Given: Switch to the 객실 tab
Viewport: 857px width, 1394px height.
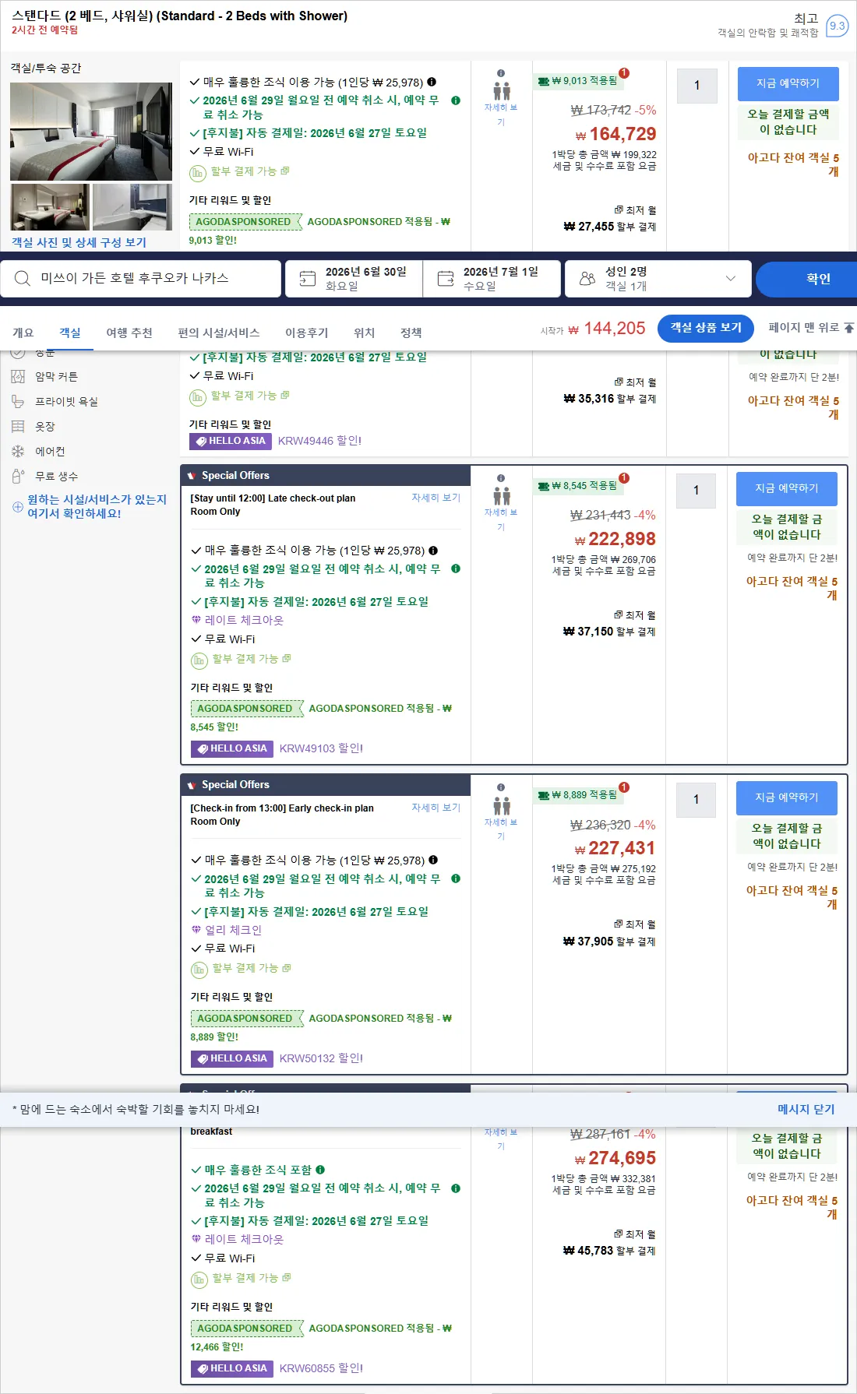Looking at the screenshot, I should [70, 333].
